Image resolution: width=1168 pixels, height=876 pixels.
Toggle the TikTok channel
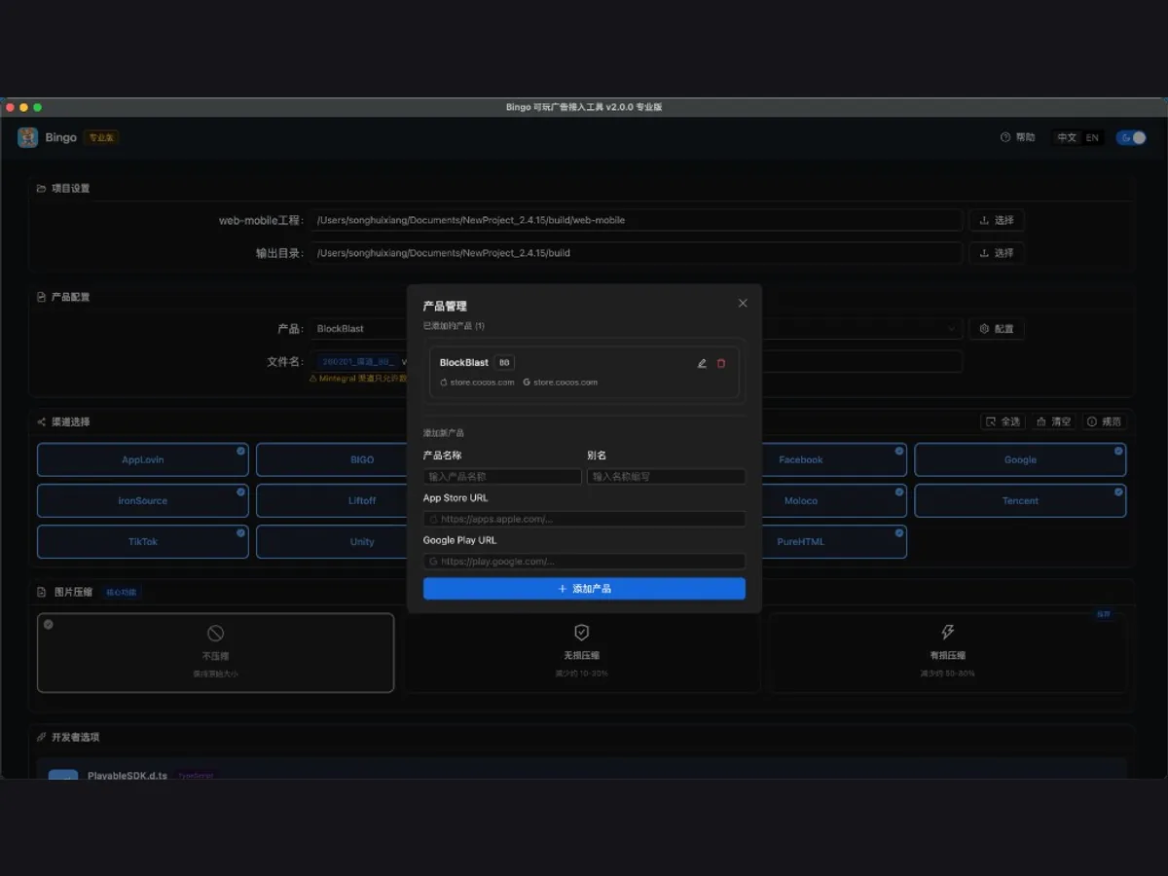point(143,542)
